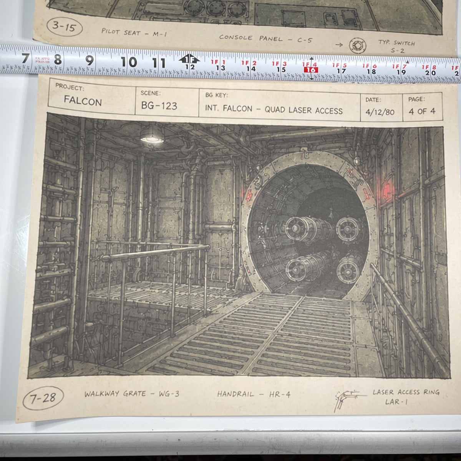
Task: Select the 'WALKWAY GRATE – WG-3' caption
Action: point(132,394)
